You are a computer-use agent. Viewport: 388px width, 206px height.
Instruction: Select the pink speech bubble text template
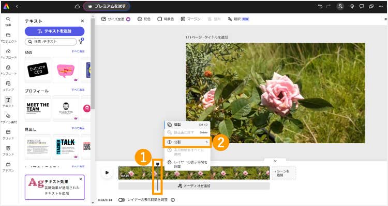click(x=66, y=70)
